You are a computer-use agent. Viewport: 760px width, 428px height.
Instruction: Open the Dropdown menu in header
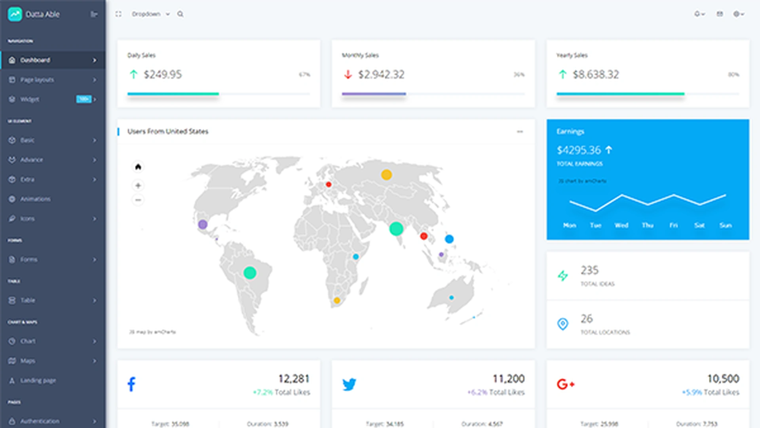150,14
